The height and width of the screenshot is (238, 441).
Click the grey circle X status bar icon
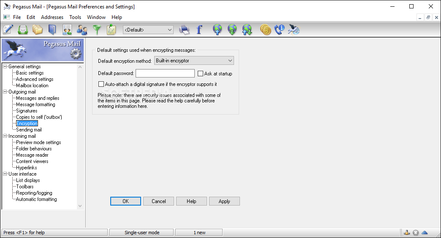416,233
